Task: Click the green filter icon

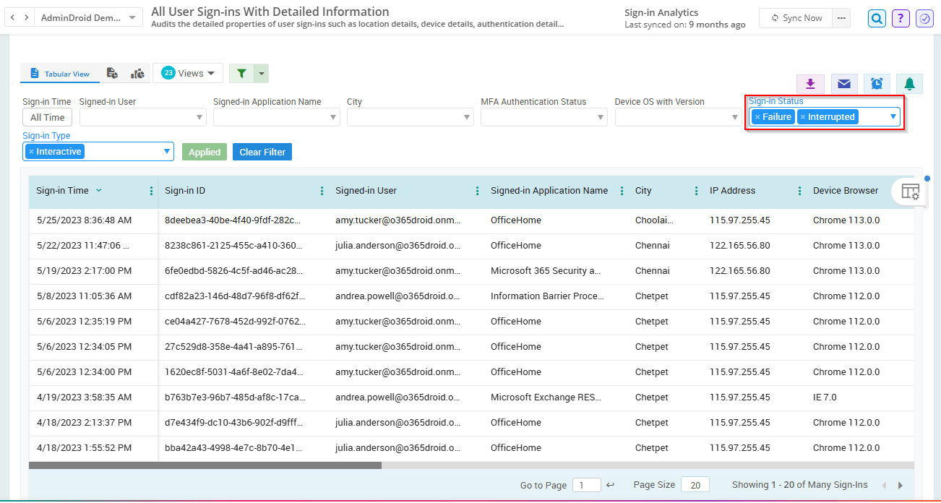Action: [241, 73]
